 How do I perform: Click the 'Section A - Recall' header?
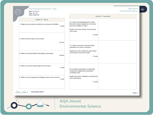(42, 20)
